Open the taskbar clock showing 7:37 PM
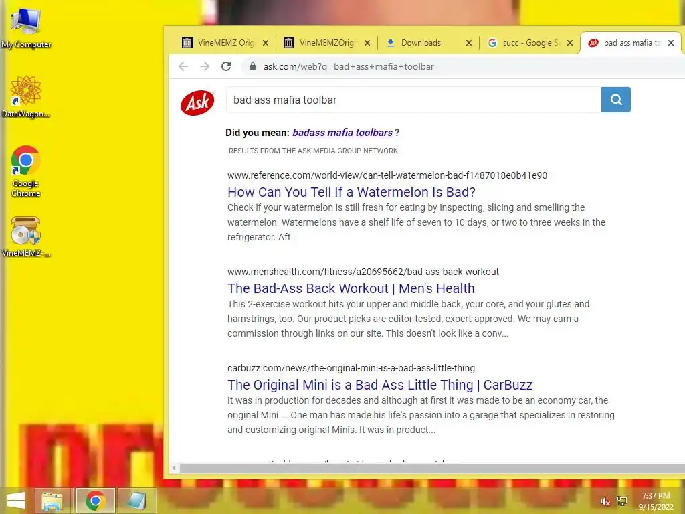Image resolution: width=685 pixels, height=514 pixels. tap(656, 501)
